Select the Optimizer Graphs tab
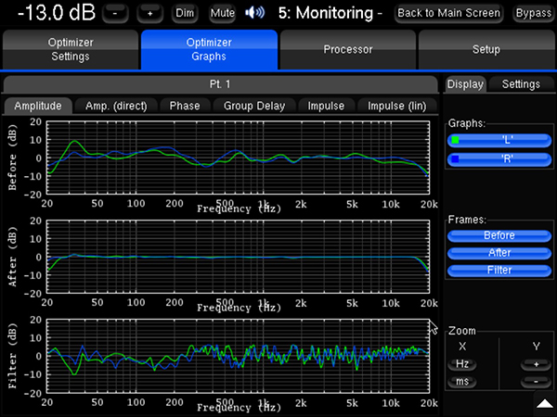The image size is (557, 417). (209, 50)
